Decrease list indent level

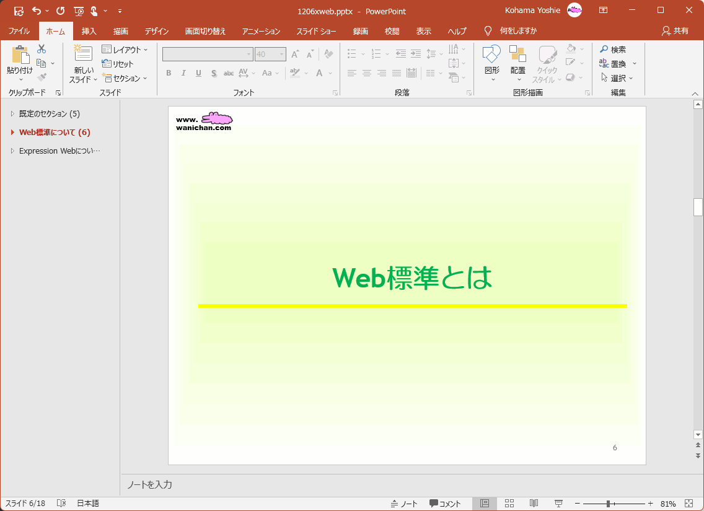tap(400, 54)
